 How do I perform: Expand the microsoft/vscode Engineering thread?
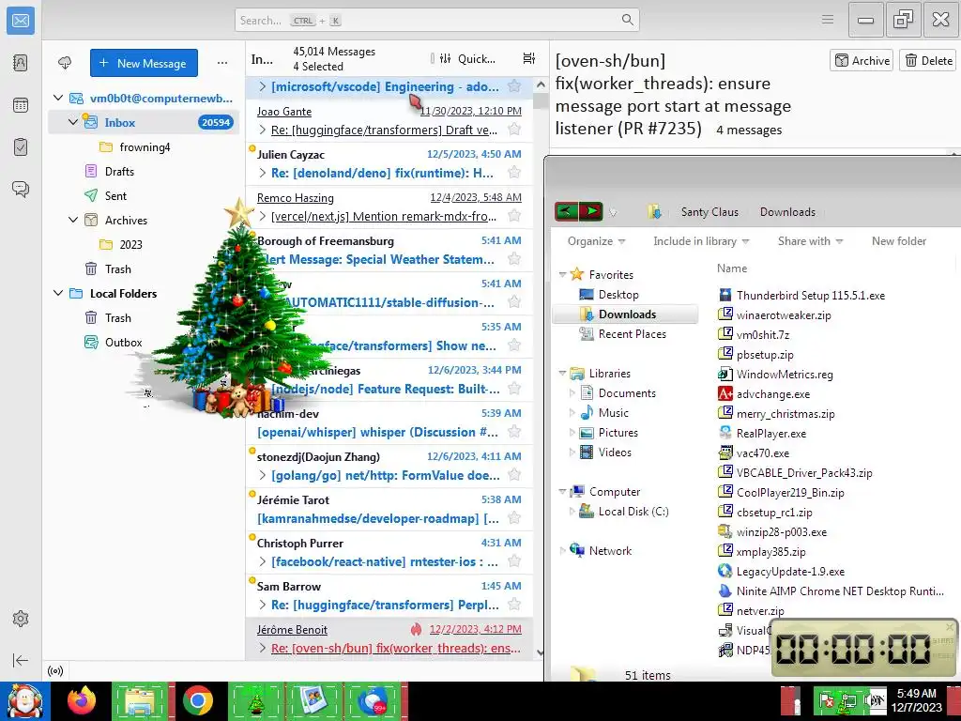[263, 86]
